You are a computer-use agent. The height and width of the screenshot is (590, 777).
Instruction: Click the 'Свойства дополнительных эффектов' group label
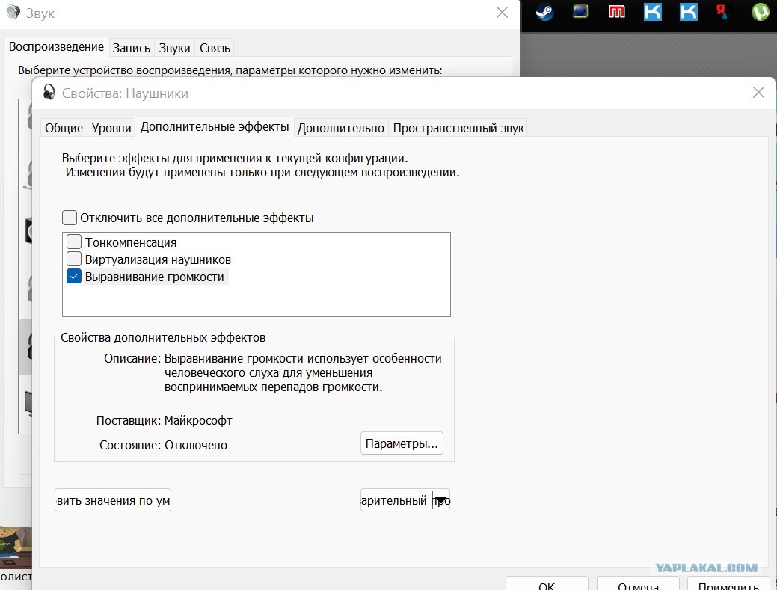point(163,337)
